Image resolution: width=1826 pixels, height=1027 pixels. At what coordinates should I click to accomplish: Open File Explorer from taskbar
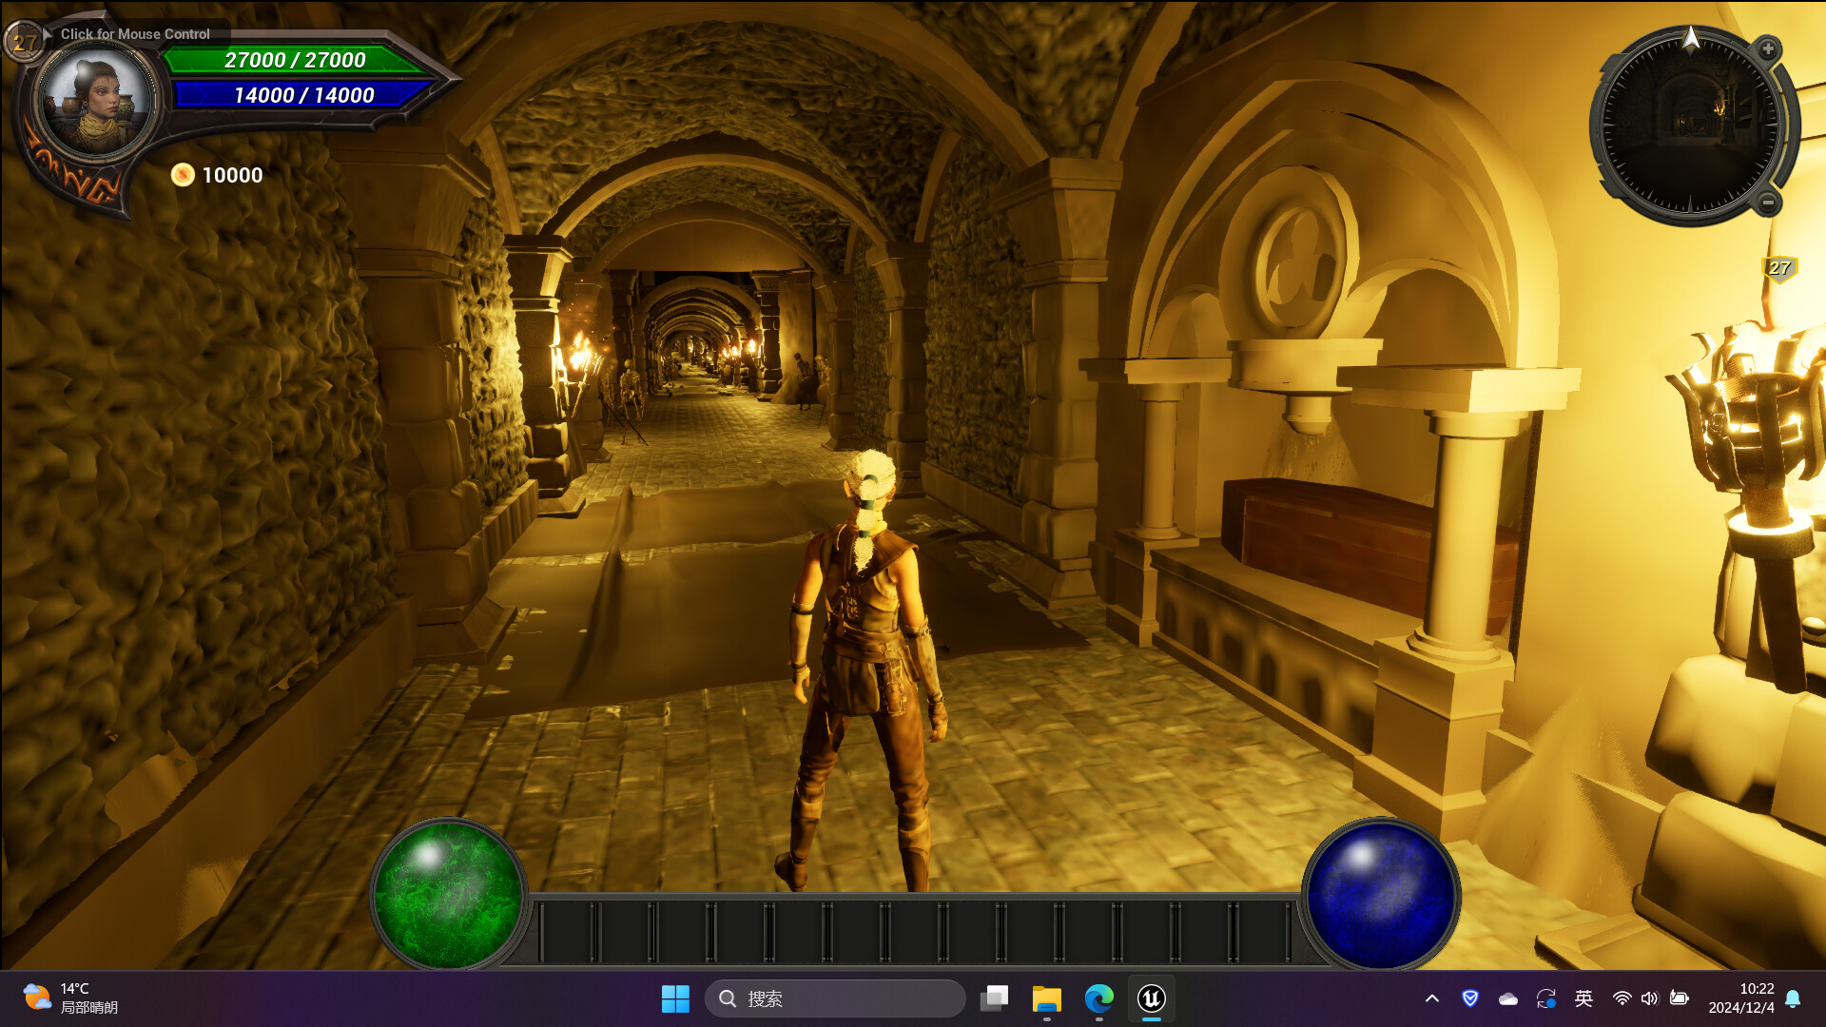point(1047,998)
